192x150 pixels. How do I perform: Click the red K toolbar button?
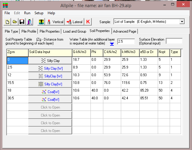click(88, 22)
